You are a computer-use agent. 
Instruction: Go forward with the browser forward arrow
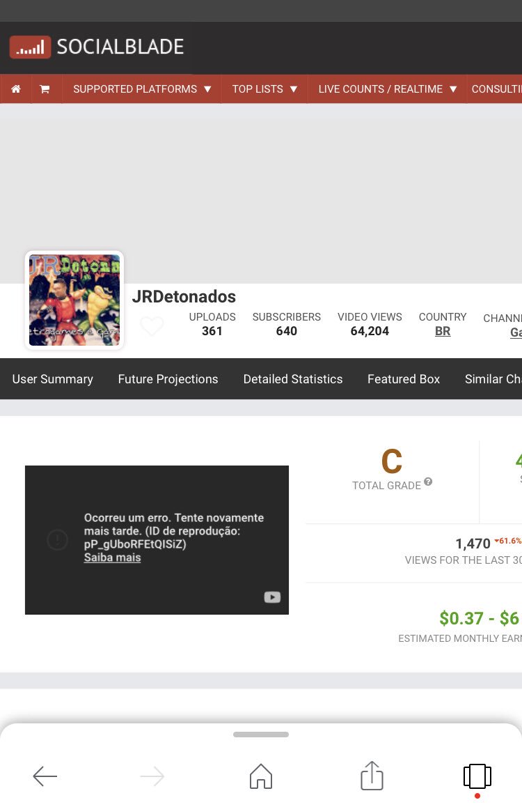(x=152, y=776)
